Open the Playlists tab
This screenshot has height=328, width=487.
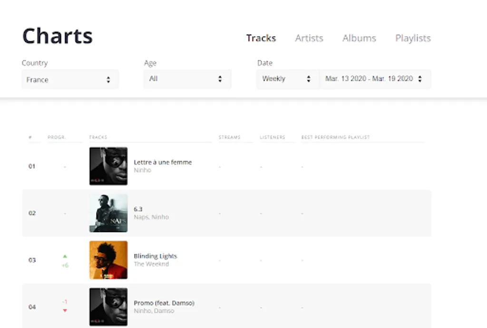(x=412, y=38)
